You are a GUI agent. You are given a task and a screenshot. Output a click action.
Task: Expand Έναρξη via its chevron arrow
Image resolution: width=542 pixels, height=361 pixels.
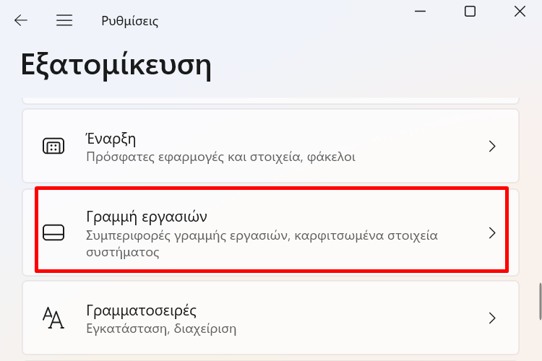pos(492,146)
